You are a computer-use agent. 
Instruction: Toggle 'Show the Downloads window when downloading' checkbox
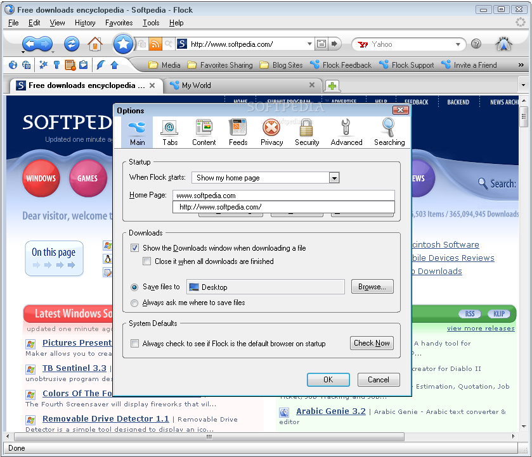(134, 248)
